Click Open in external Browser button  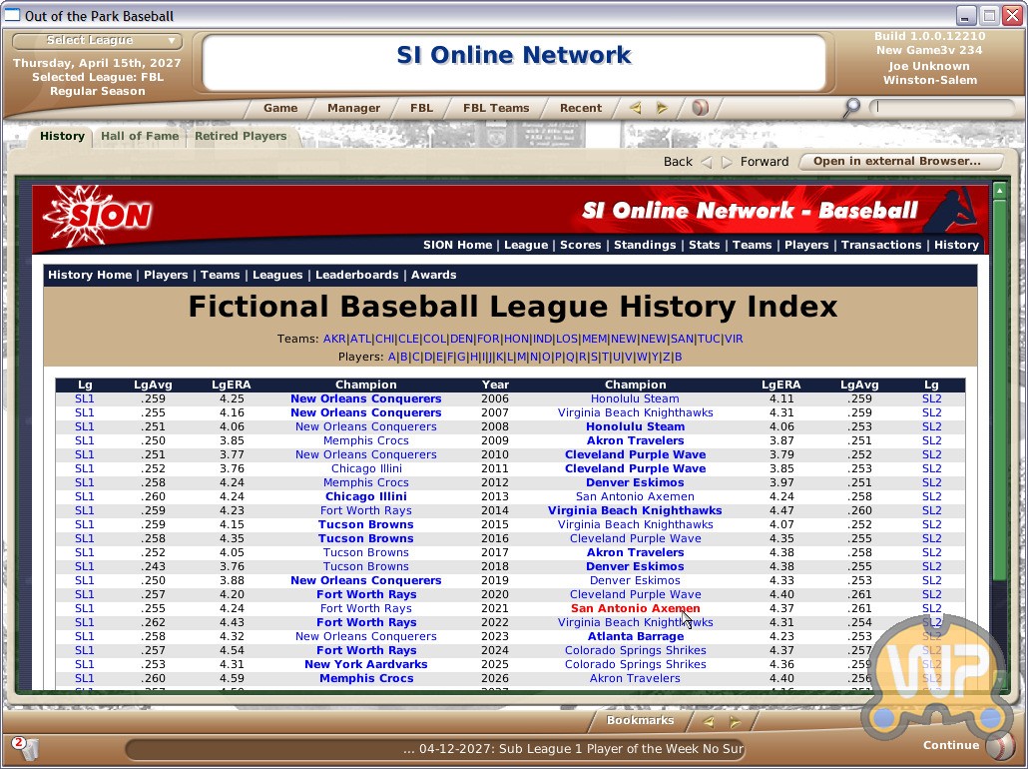[x=895, y=162]
